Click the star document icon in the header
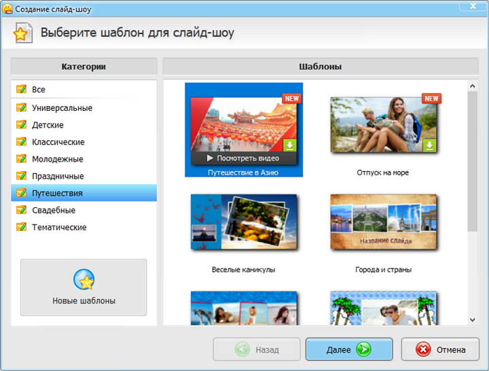The width and height of the screenshot is (489, 371). pos(23,33)
